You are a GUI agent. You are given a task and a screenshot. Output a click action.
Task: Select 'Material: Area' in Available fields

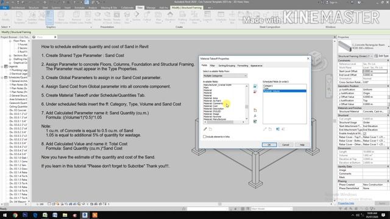211,98
